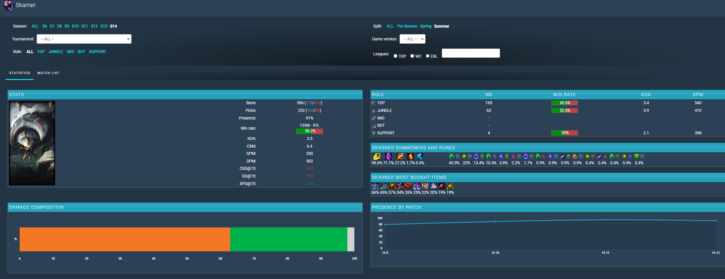Select season ALL filter
The image size is (725, 279).
[x=35, y=26]
